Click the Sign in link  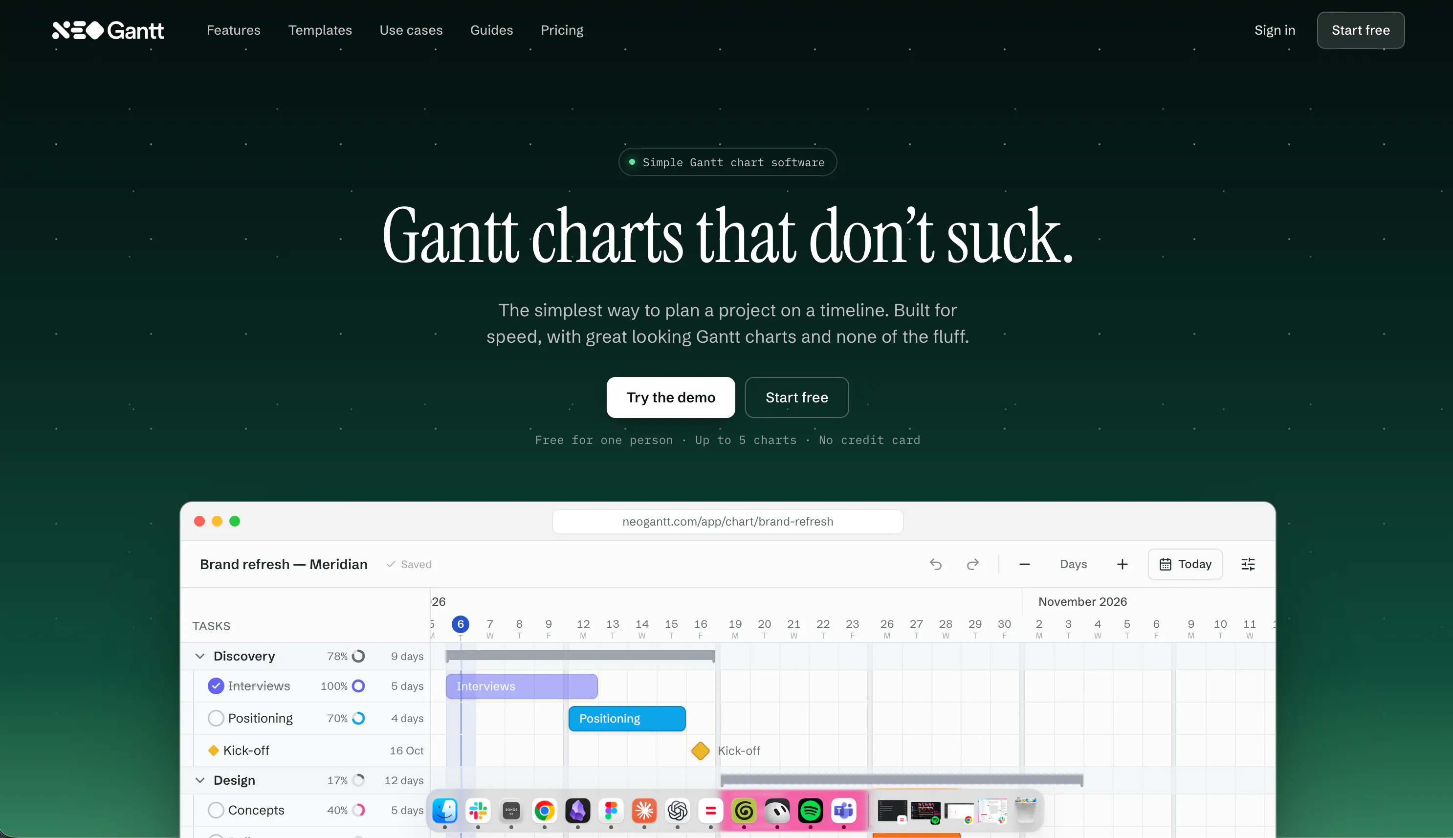(1275, 30)
